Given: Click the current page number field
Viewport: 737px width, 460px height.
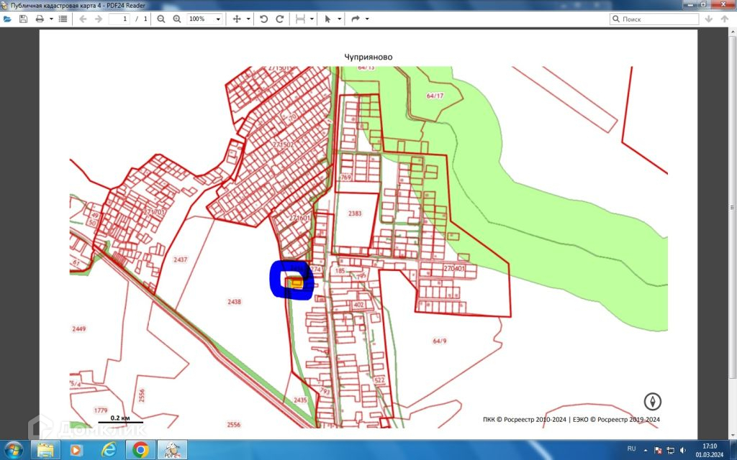Looking at the screenshot, I should point(119,19).
